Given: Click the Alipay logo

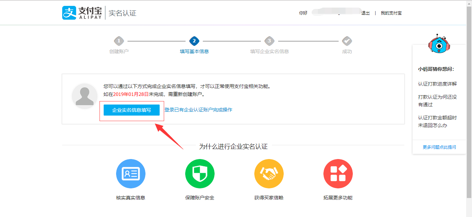Looking at the screenshot, I should coord(82,13).
